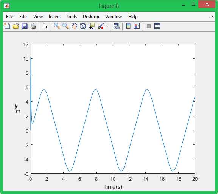
Task: Insert a Legend
Action: 137,26
